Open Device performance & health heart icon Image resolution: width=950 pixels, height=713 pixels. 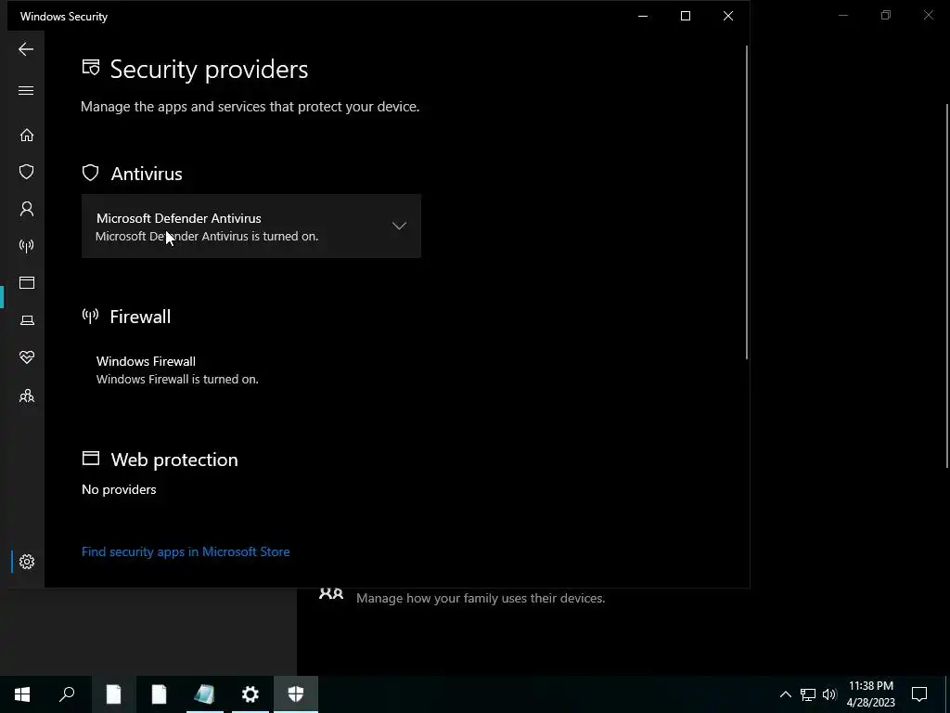(x=27, y=357)
